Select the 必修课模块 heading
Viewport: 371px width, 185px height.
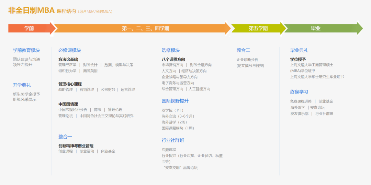coord(70,50)
